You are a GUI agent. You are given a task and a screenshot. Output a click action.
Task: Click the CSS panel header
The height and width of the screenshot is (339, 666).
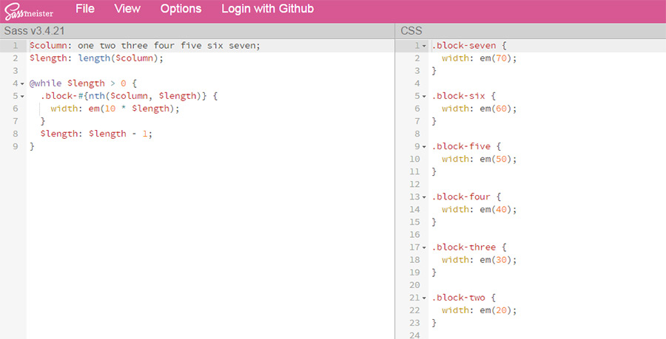pos(411,30)
